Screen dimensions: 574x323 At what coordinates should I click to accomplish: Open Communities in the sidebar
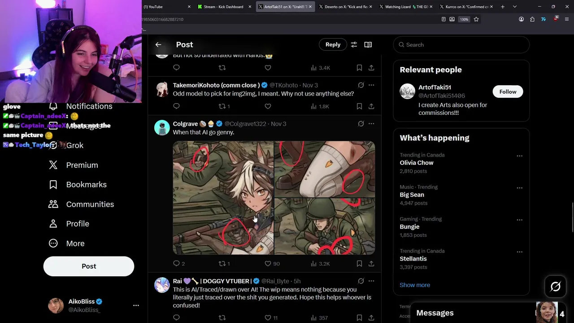(x=82, y=204)
